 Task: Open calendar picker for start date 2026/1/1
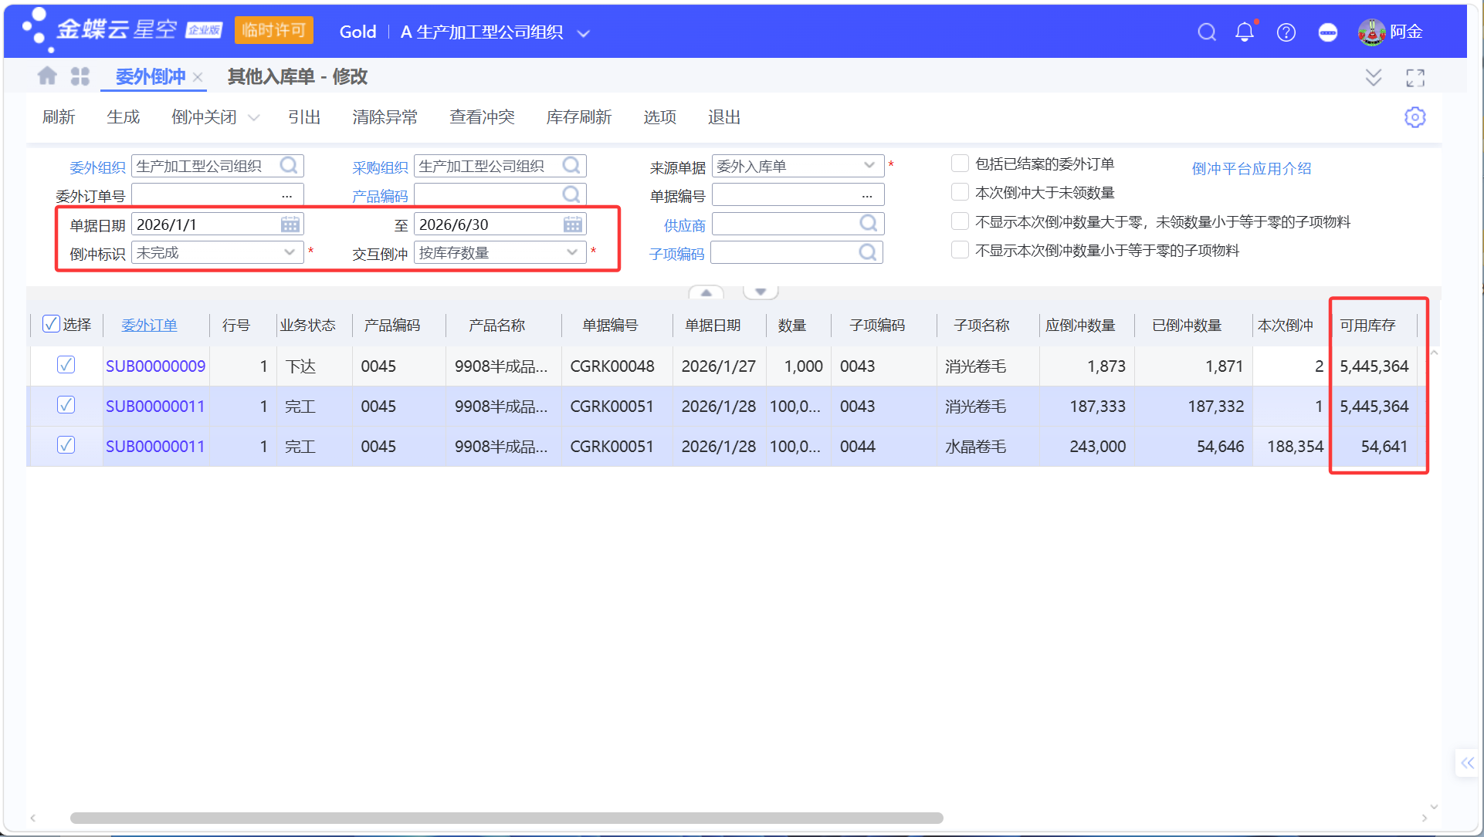pos(290,224)
